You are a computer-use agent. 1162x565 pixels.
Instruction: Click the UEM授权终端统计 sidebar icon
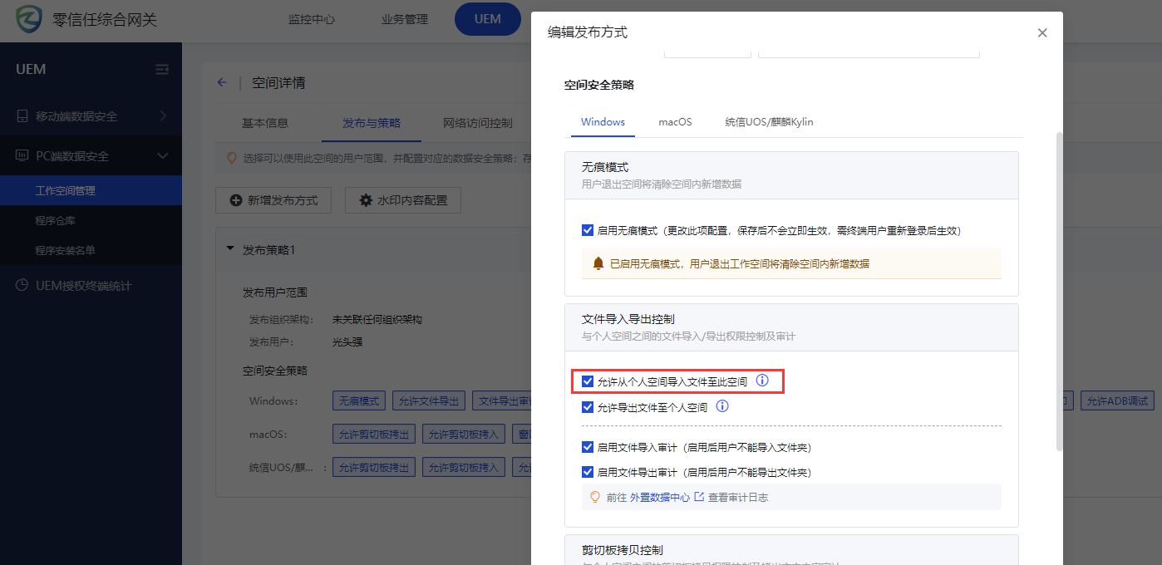coord(22,286)
